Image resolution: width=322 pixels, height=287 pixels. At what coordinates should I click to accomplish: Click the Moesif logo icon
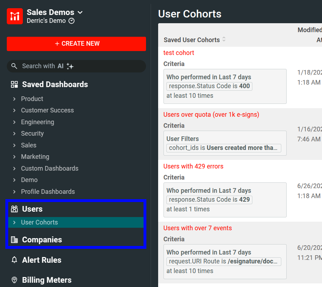(14, 16)
